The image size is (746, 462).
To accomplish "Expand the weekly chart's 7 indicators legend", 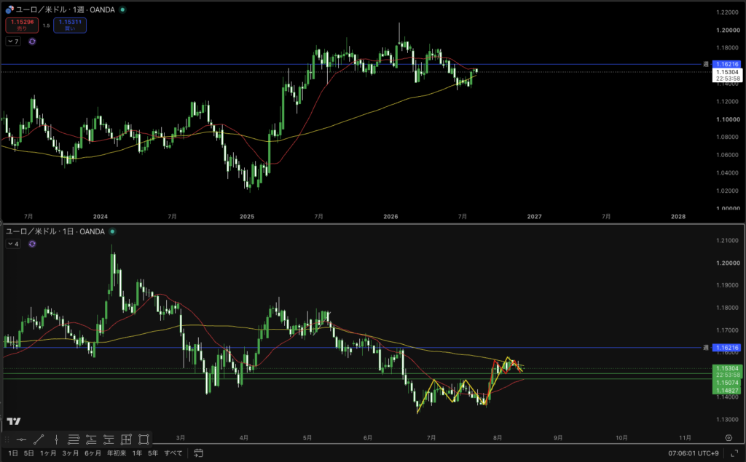I will point(13,41).
